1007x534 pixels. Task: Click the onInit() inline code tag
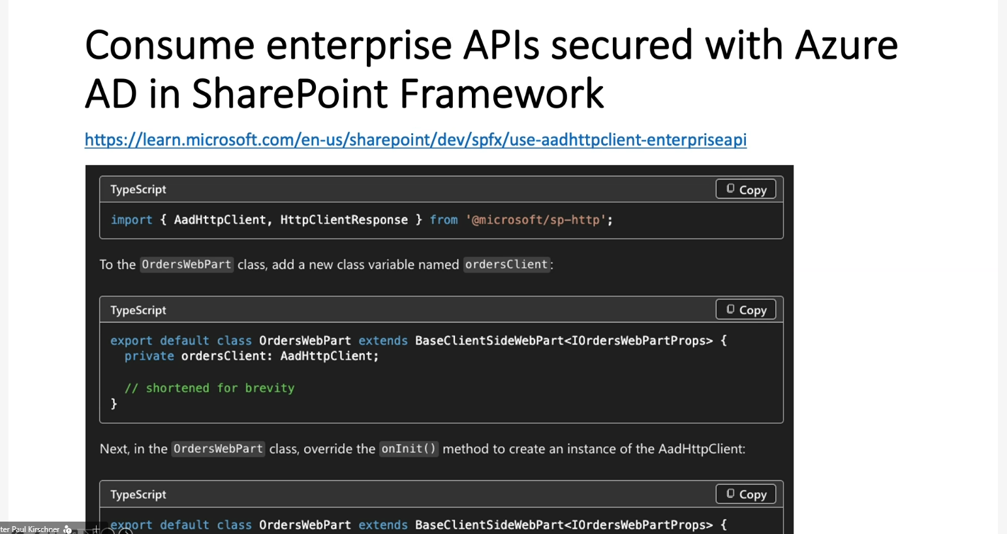click(409, 448)
